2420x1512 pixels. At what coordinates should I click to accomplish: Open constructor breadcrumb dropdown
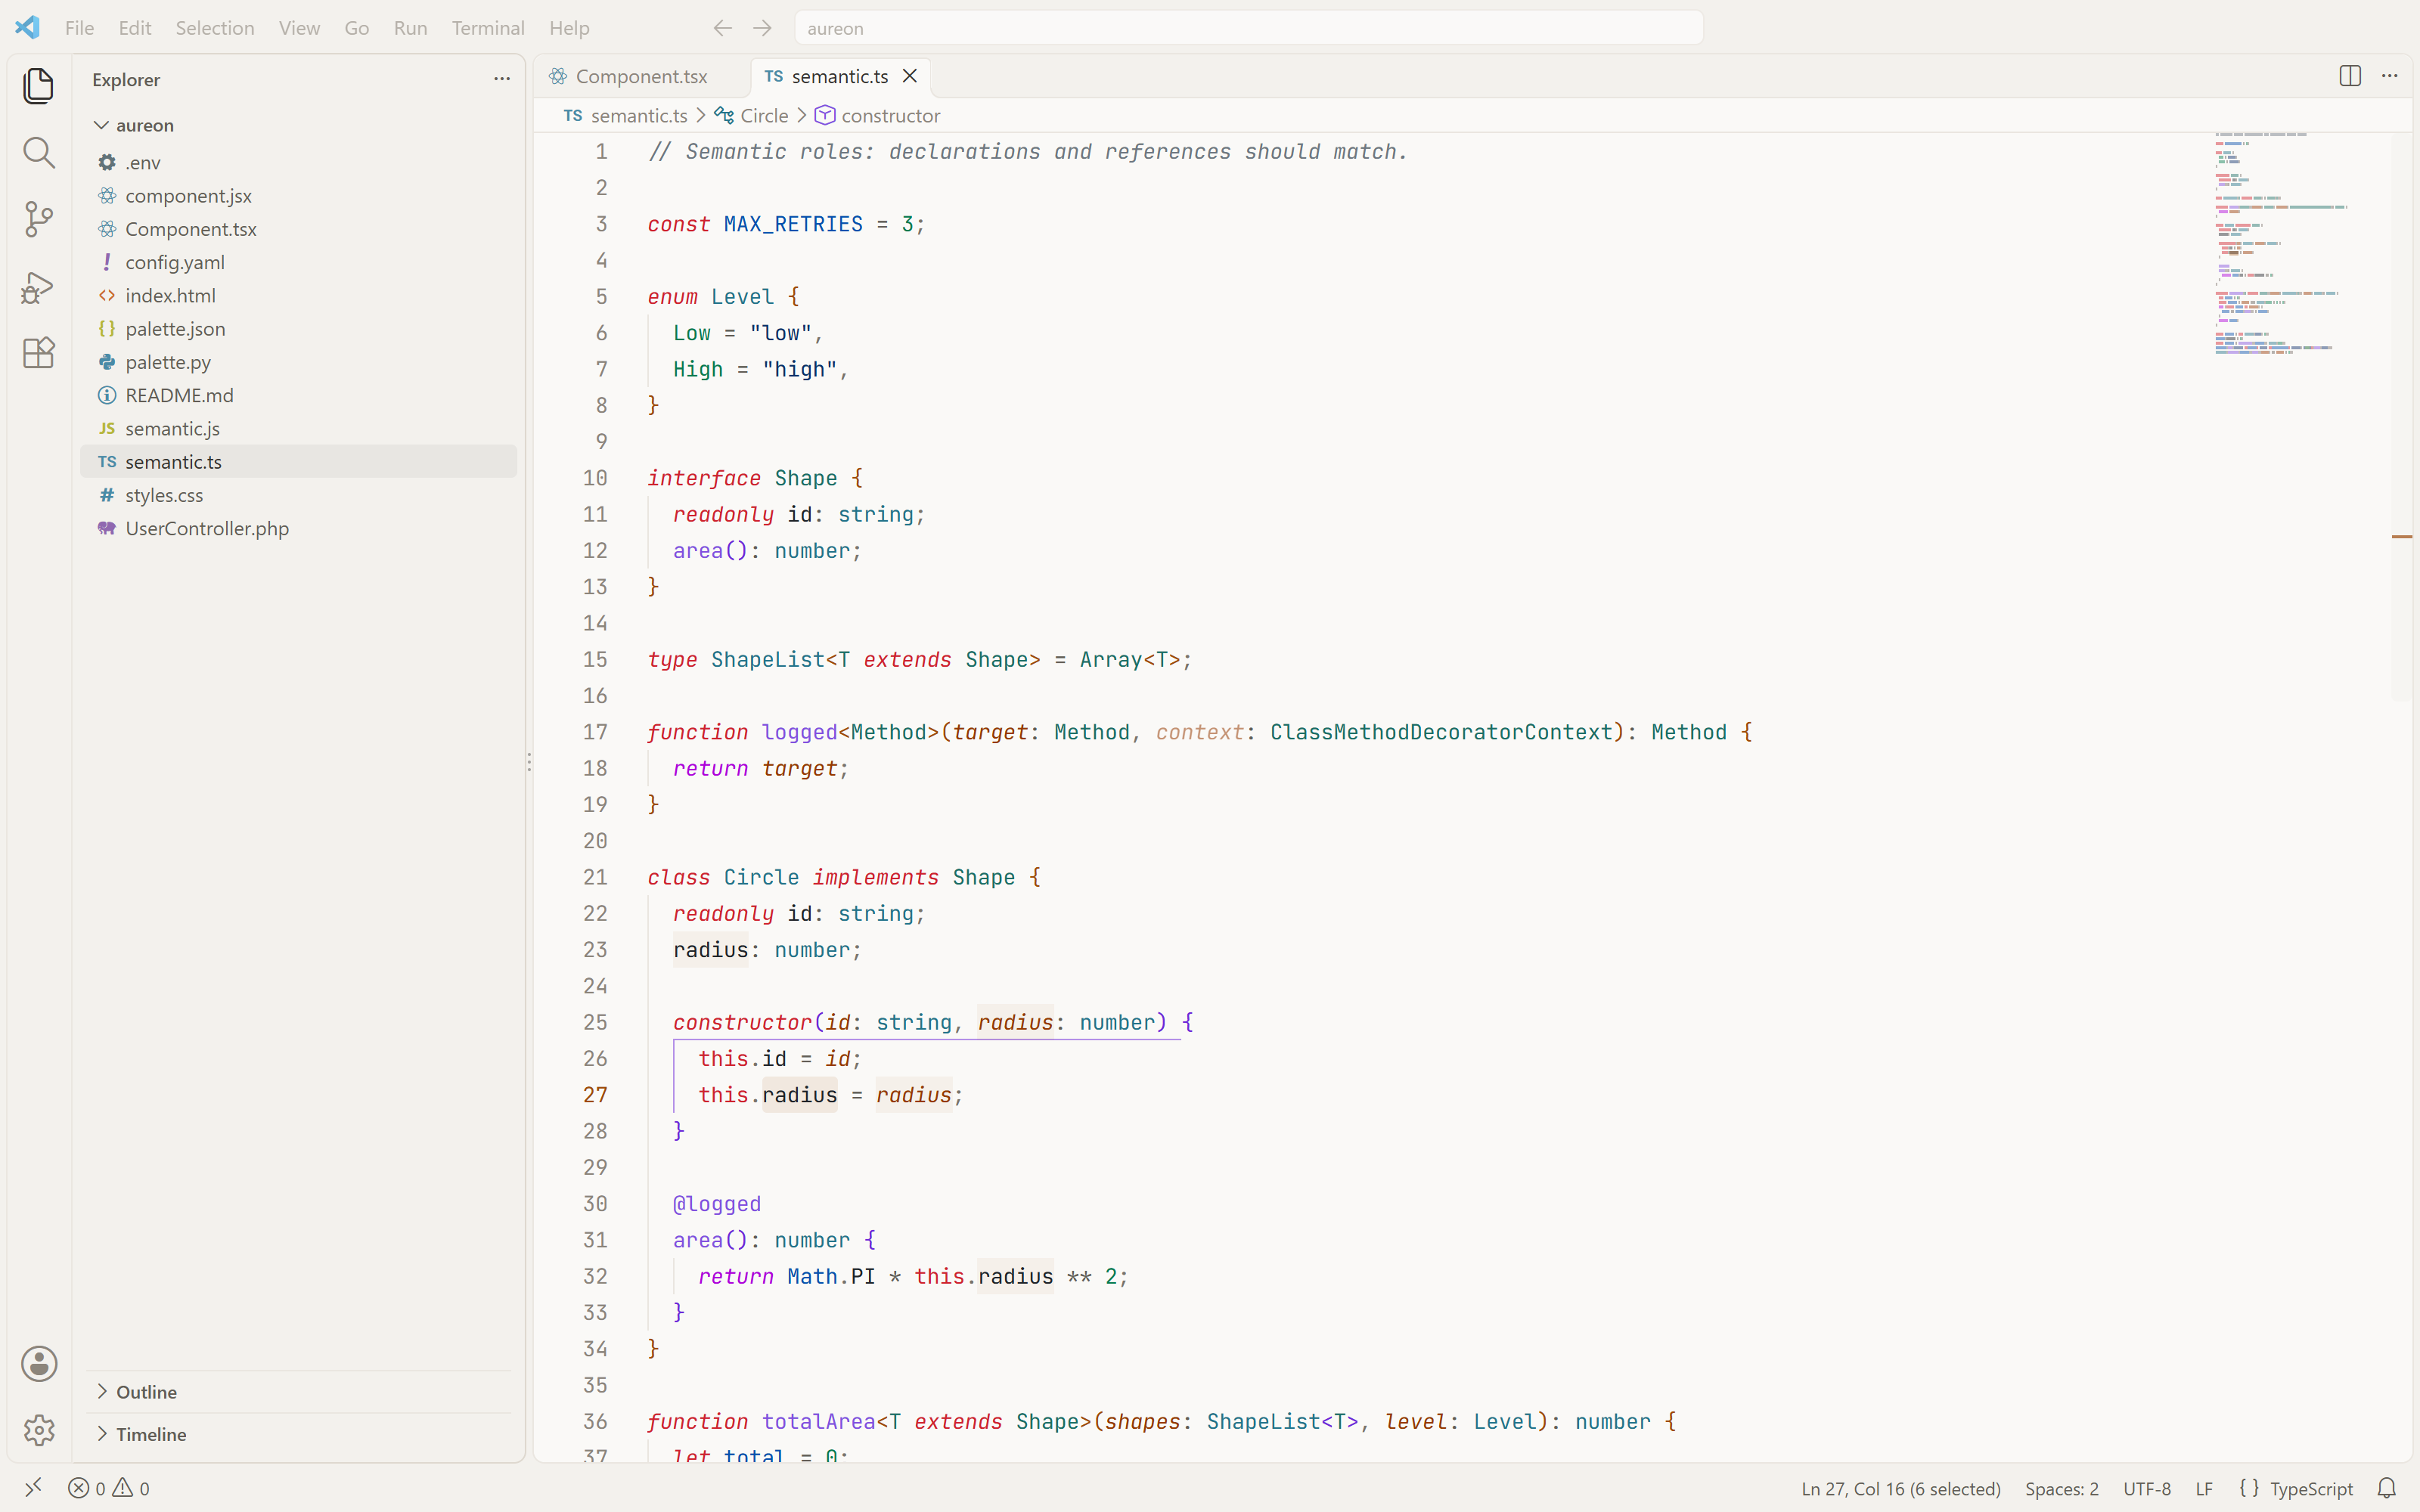[x=878, y=116]
